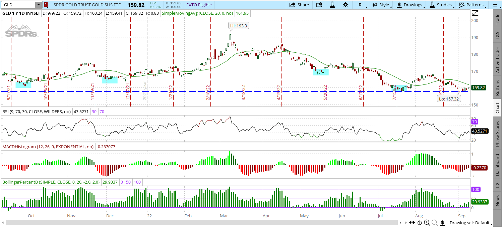Screen dimensions: 502x227
Task: Click the Hi: 193.3 price bubble
Action: (x=239, y=26)
